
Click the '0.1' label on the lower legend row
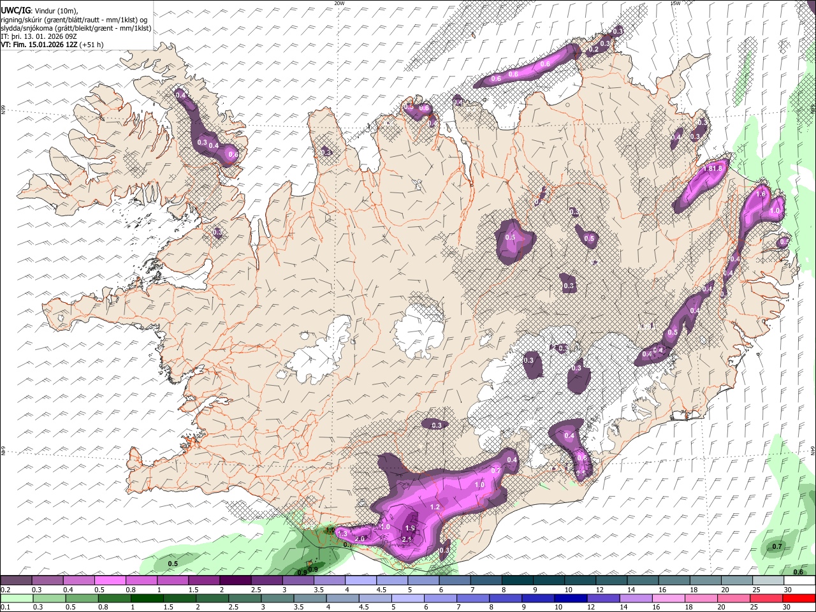coord(5,608)
